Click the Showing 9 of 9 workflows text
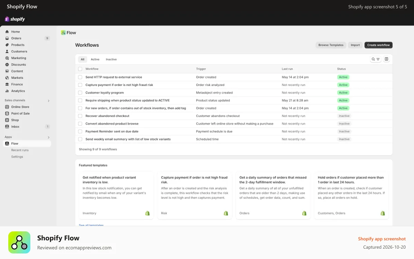 point(98,149)
